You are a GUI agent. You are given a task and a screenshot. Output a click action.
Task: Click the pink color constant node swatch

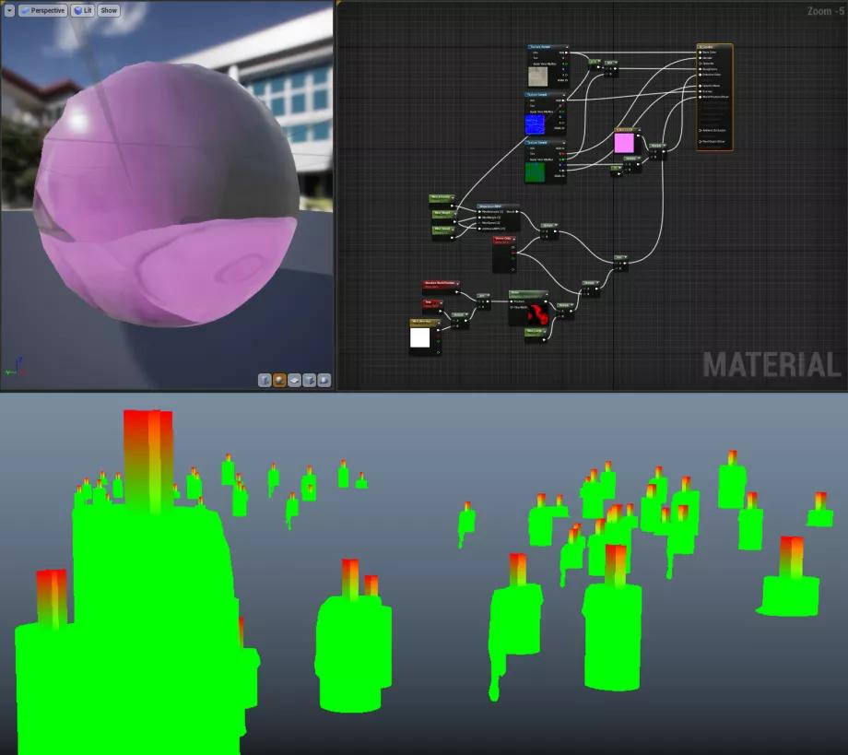(625, 143)
